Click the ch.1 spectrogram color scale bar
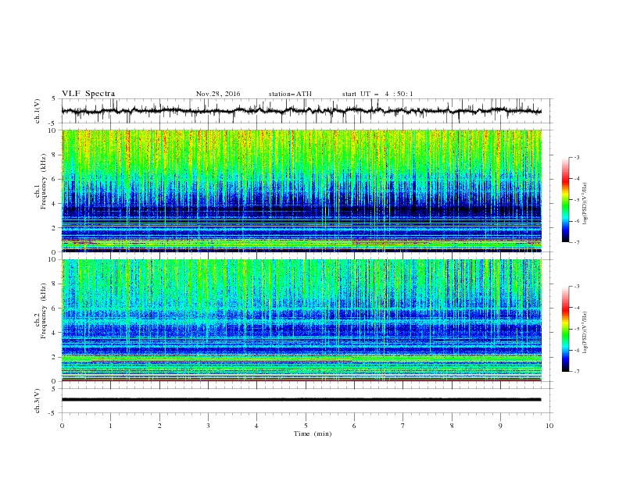The height and width of the screenshot is (478, 619). [x=566, y=200]
